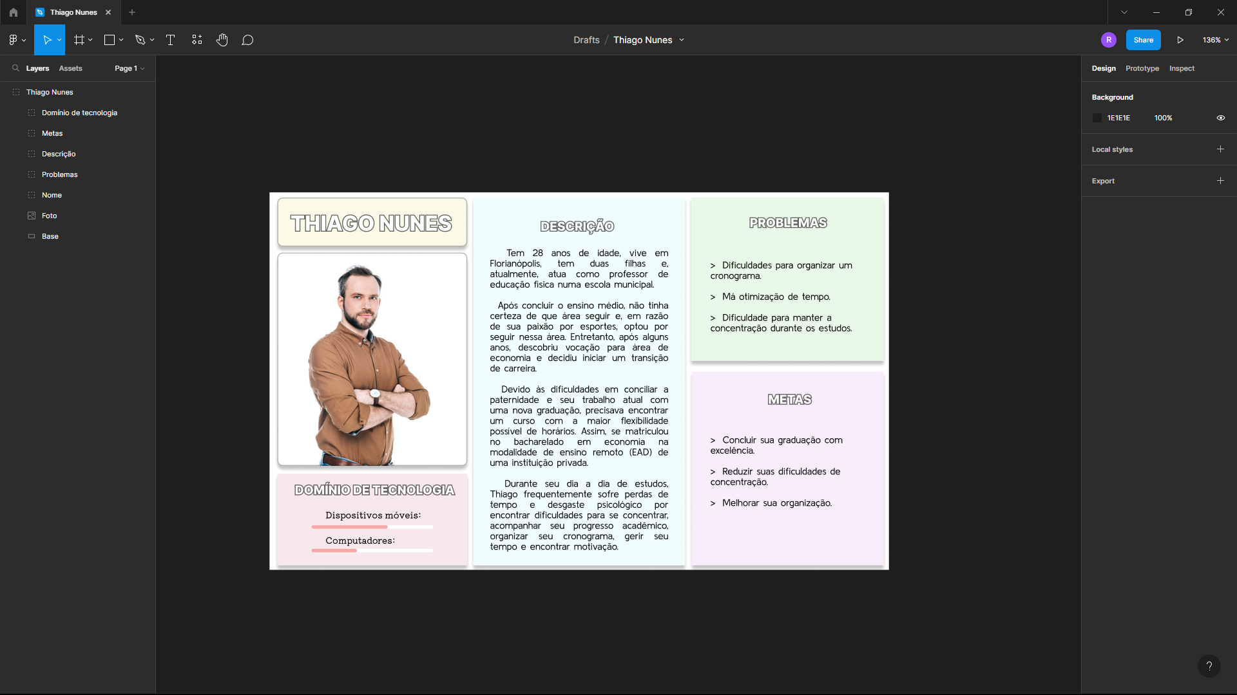The height and width of the screenshot is (695, 1237).
Task: Add a local style with plus
Action: tap(1220, 149)
